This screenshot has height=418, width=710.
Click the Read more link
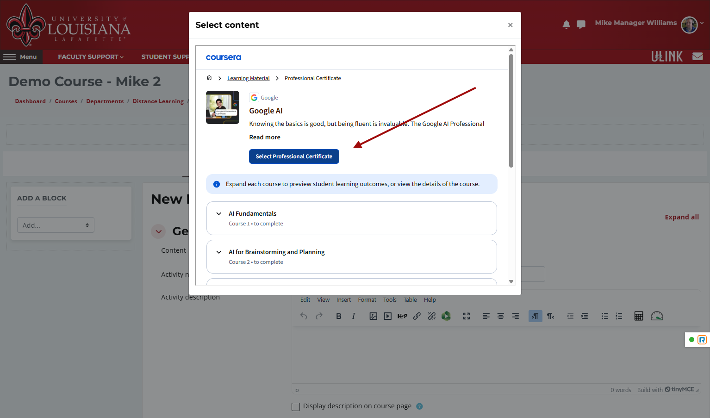coord(265,137)
